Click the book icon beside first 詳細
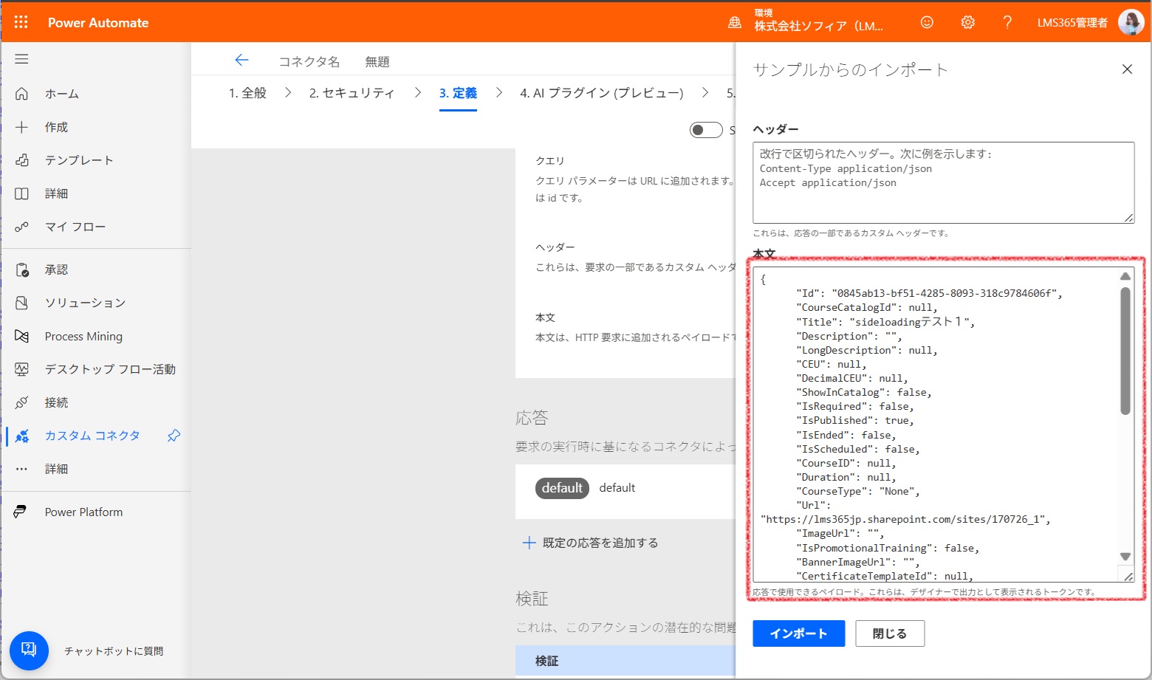The image size is (1152, 680). pyautogui.click(x=21, y=193)
